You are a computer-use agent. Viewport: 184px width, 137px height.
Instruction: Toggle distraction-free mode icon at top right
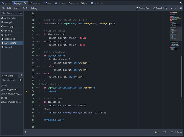pos(181,3)
